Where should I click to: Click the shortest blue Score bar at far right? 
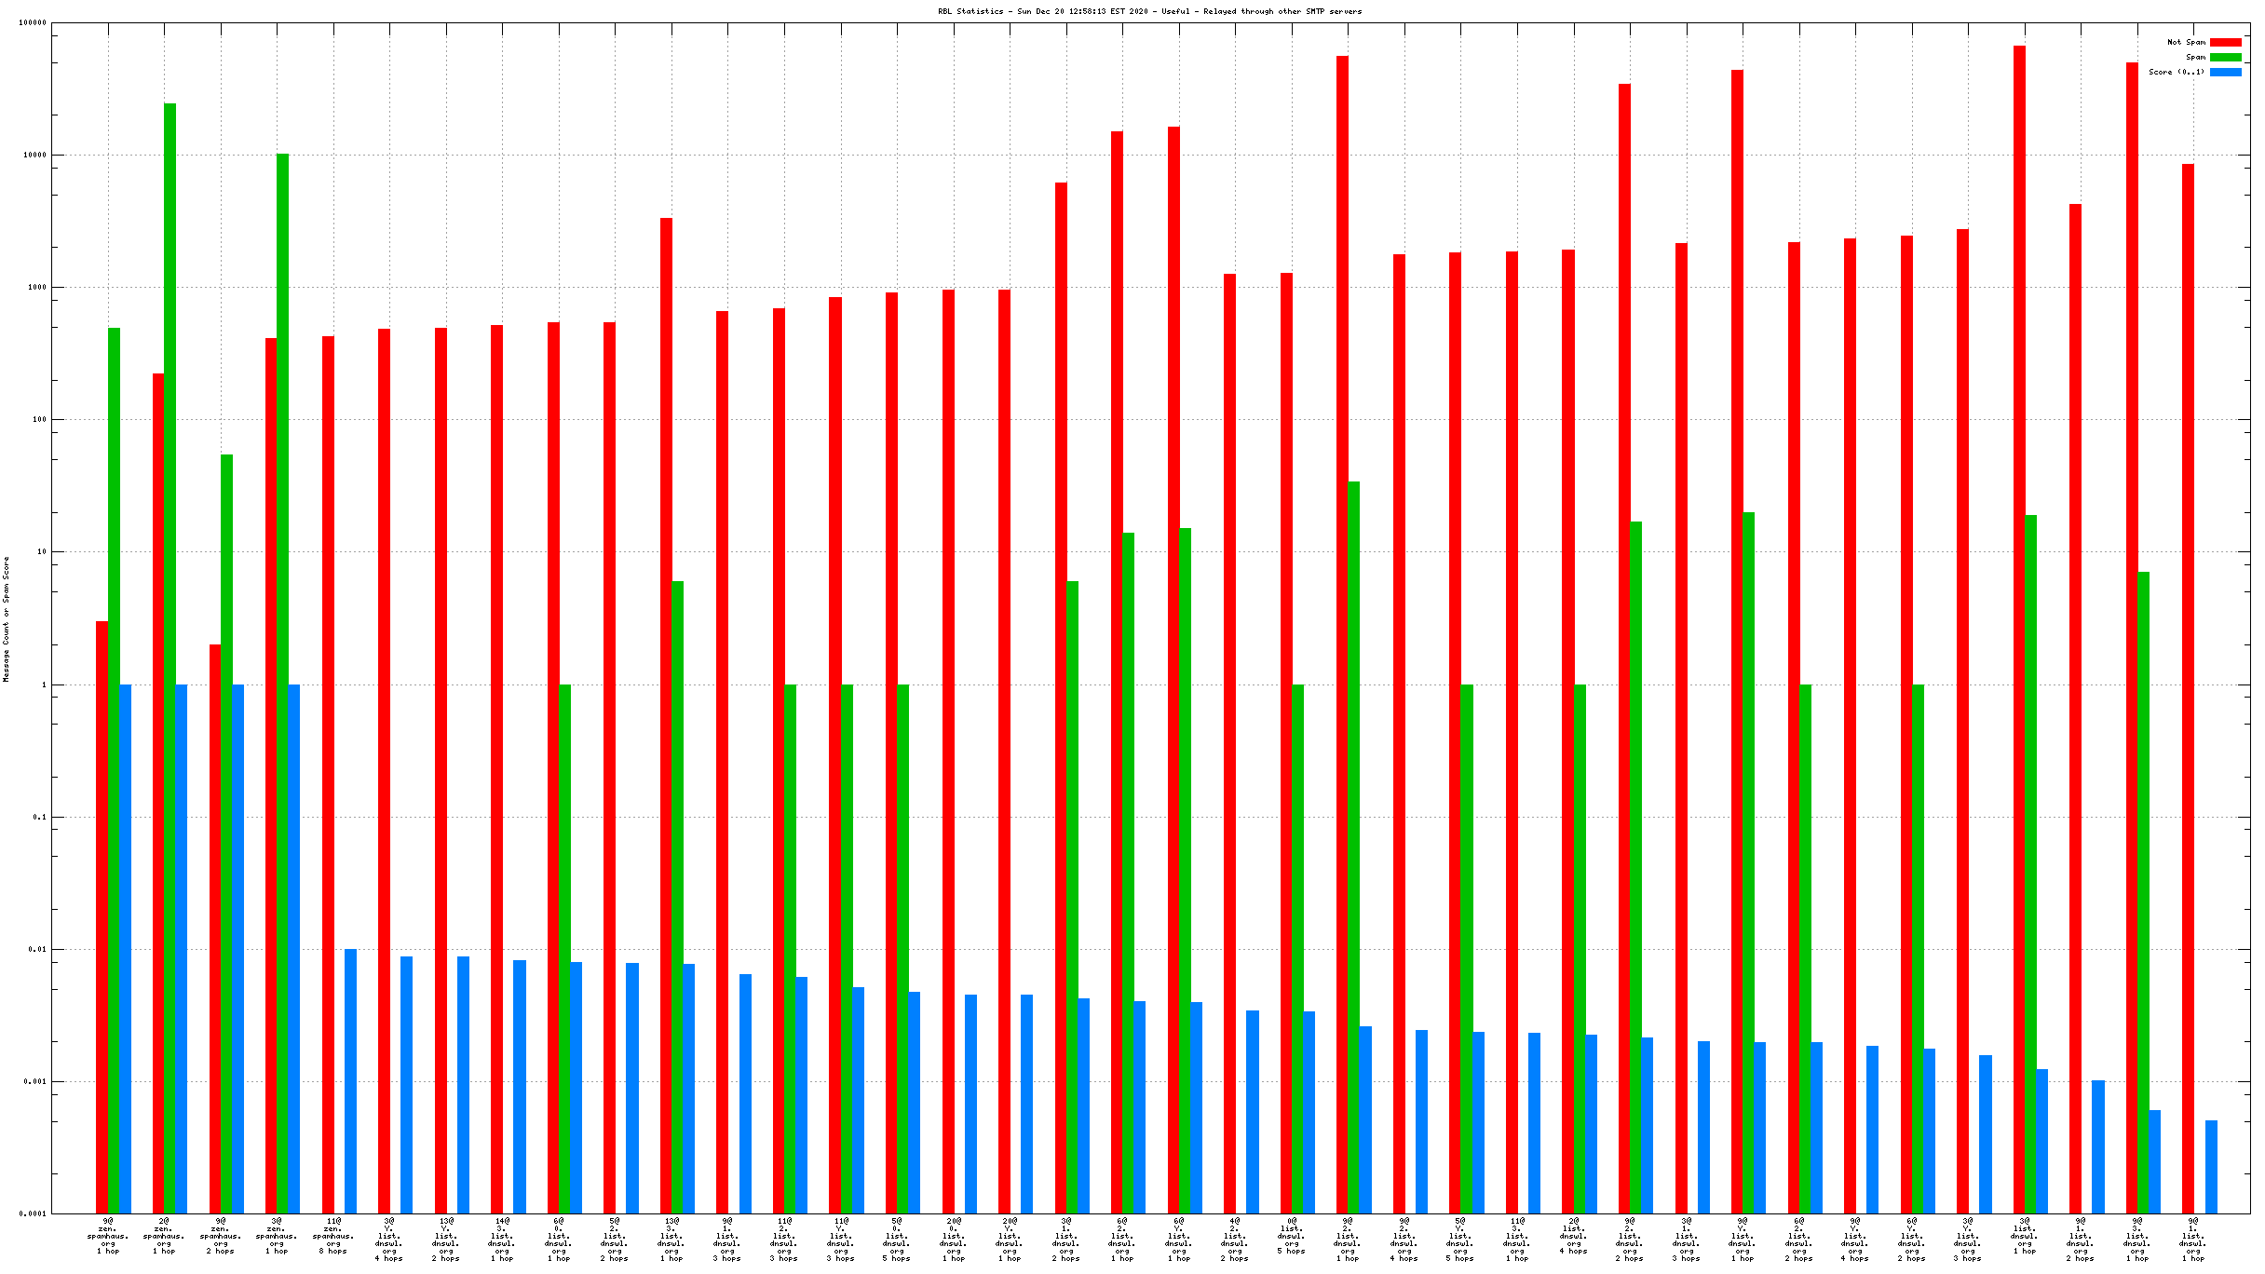[x=2211, y=1166]
